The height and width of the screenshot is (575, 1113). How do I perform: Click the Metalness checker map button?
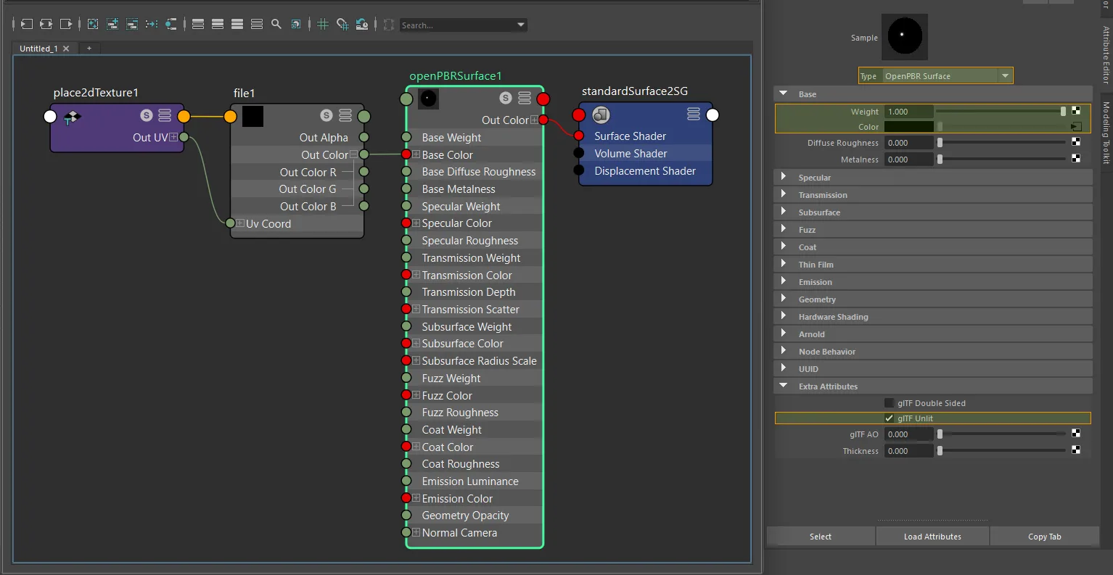[x=1076, y=159]
